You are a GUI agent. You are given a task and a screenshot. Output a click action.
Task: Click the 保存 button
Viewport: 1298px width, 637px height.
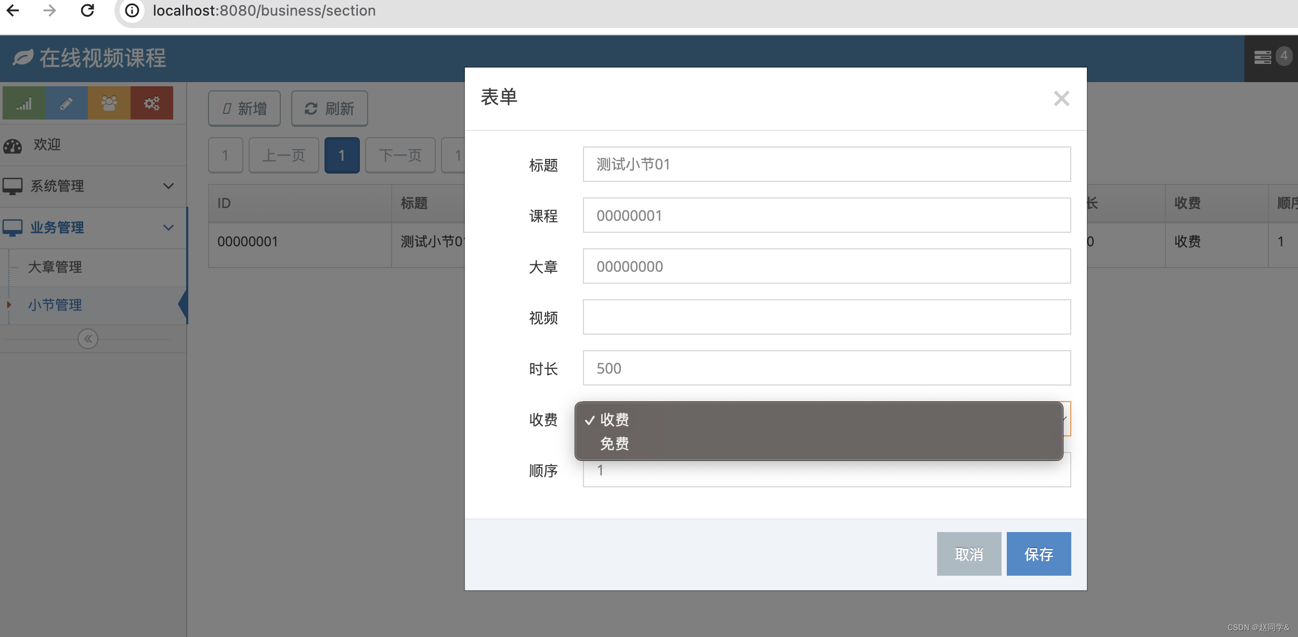(x=1039, y=554)
